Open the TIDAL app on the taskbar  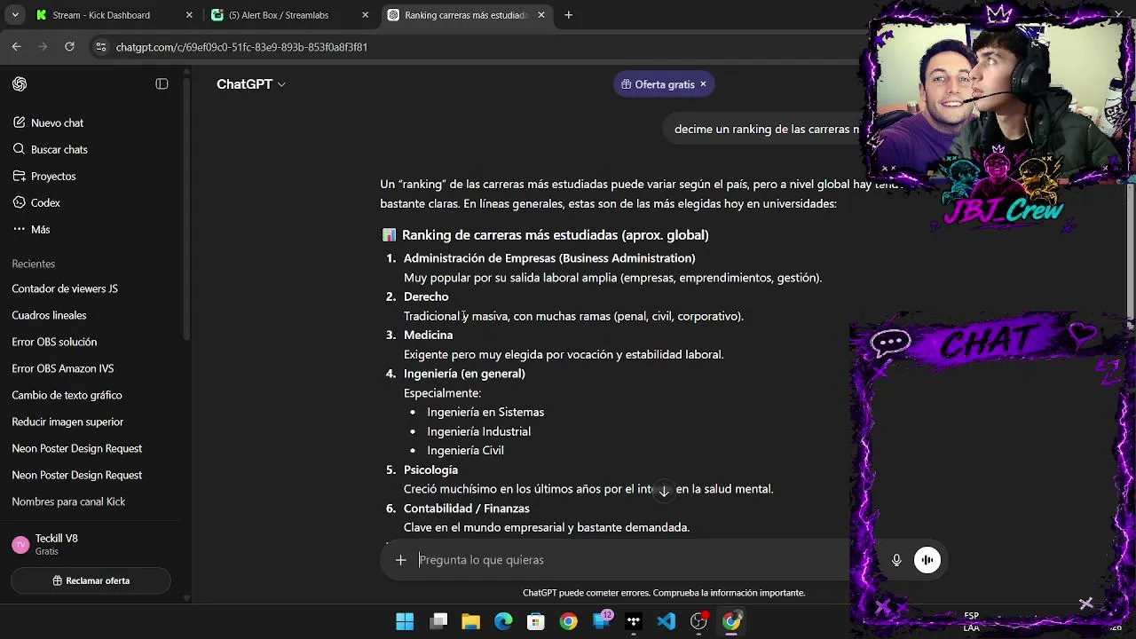coord(634,621)
